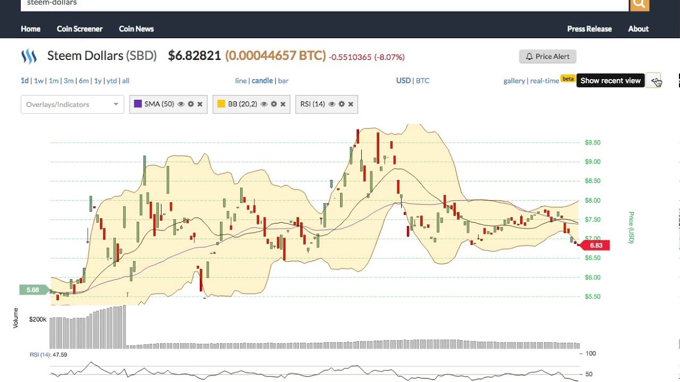Click the RSI (14): 47.59 label

[48, 354]
